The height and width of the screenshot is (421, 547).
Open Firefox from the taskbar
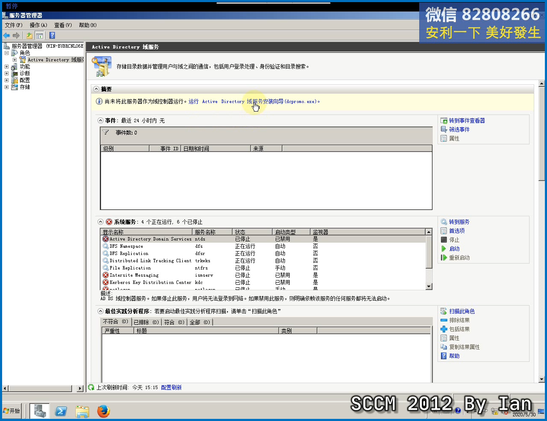coord(103,411)
